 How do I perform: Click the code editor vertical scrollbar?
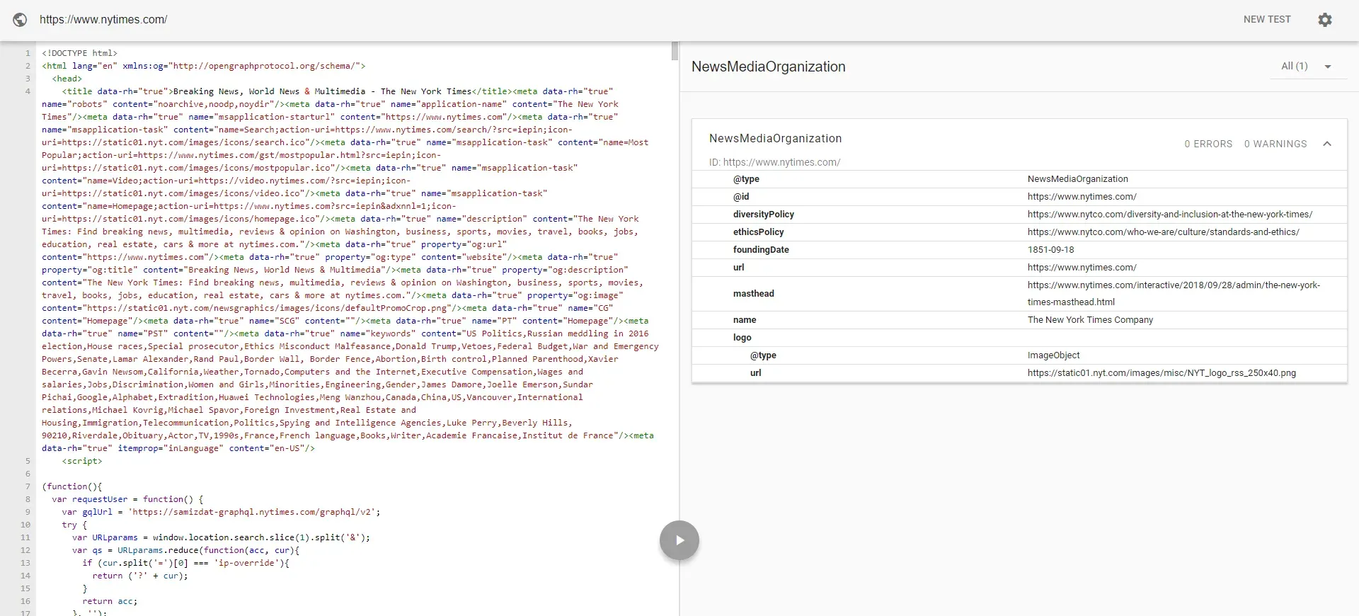point(675,51)
